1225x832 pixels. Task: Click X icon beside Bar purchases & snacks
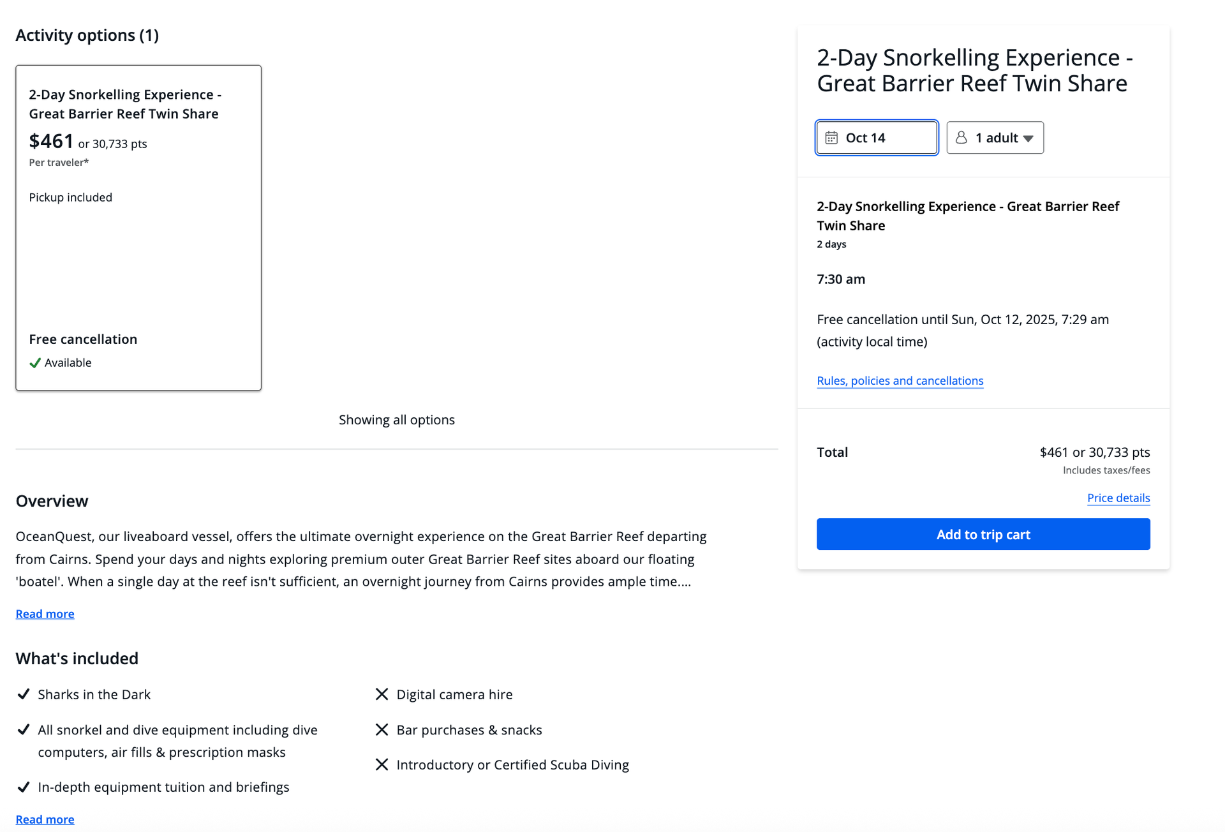point(382,729)
